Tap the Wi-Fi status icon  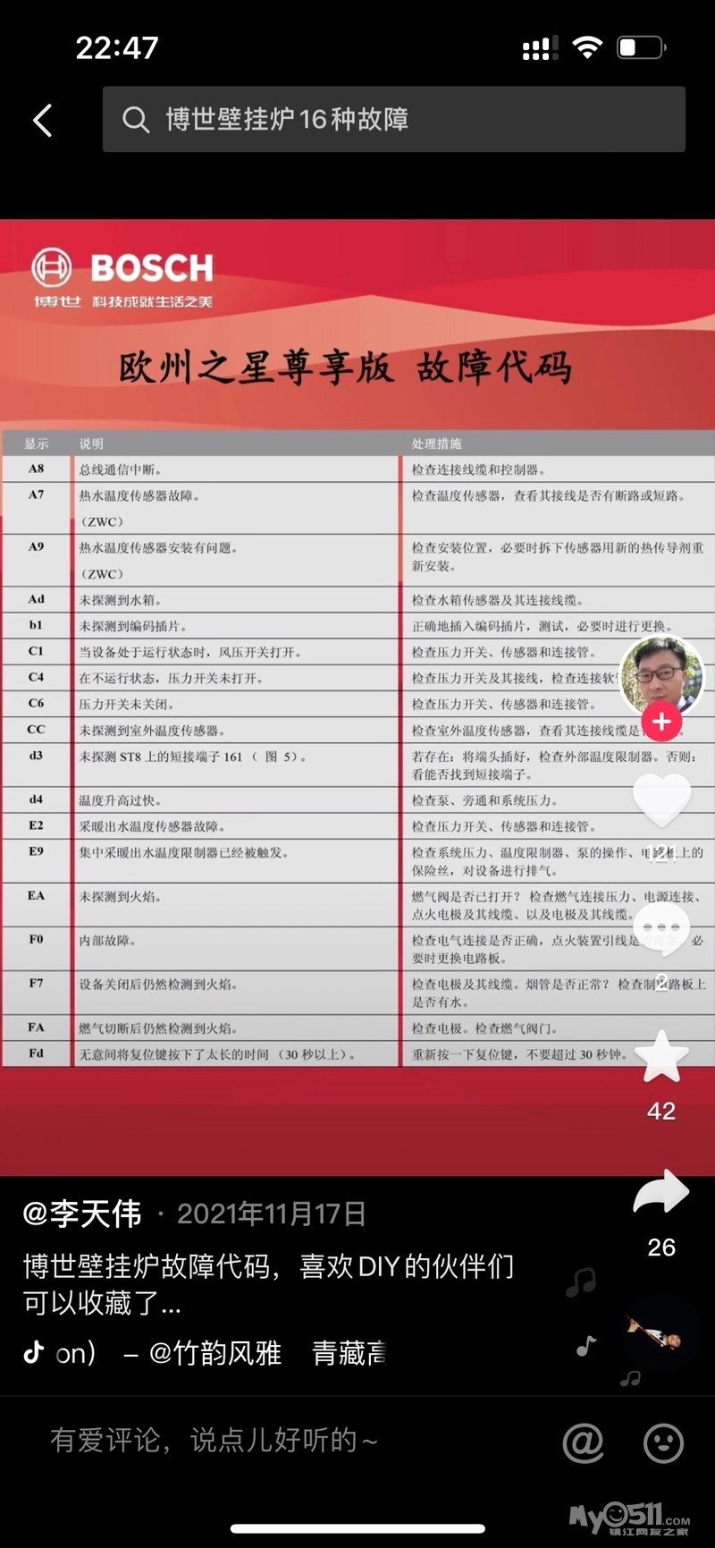[586, 47]
